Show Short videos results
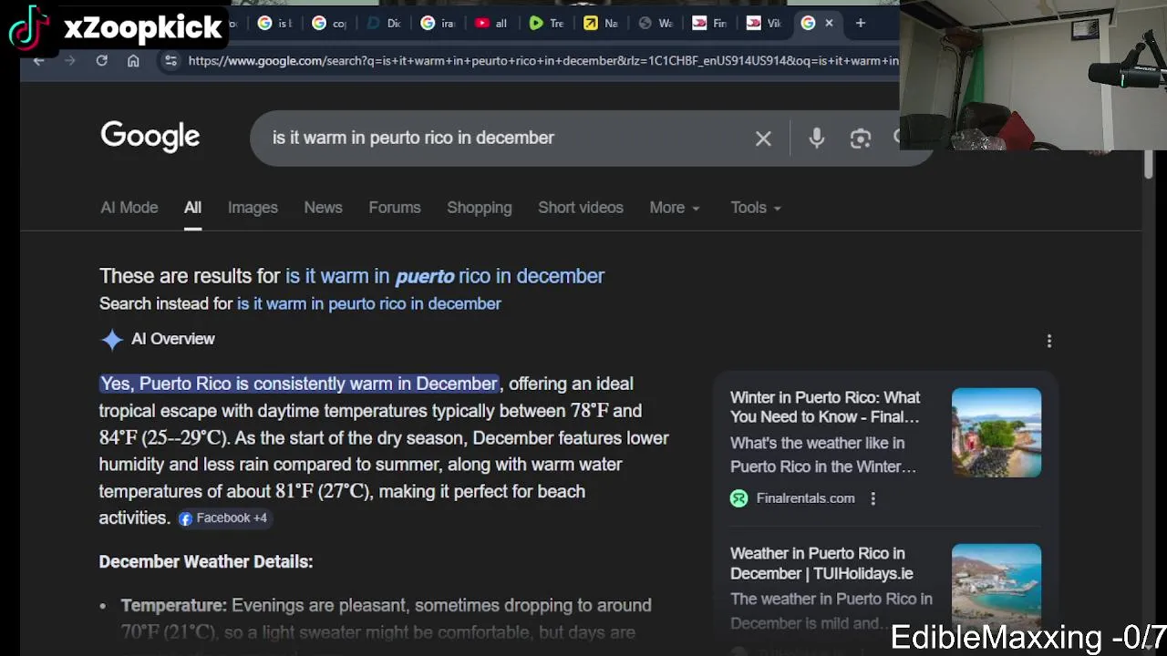This screenshot has height=656, width=1167. [581, 208]
